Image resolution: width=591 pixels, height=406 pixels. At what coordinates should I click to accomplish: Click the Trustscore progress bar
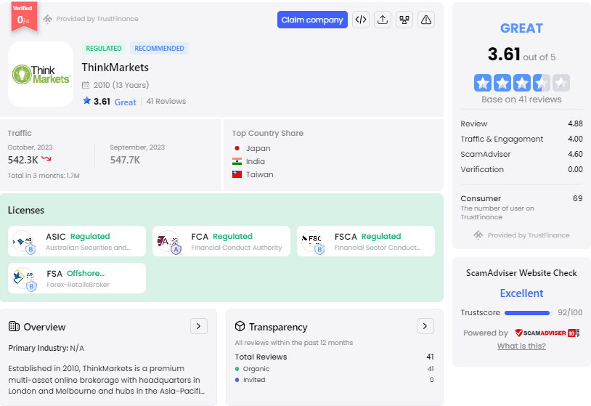[528, 313]
